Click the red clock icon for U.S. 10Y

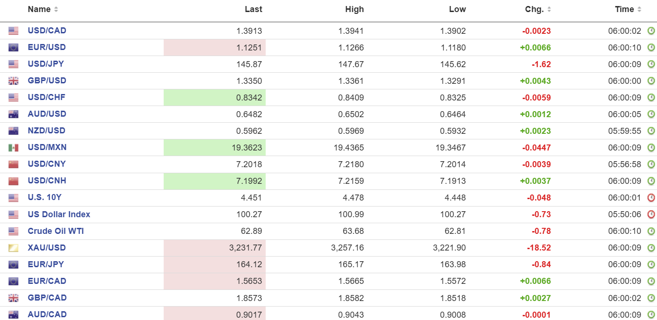(651, 198)
